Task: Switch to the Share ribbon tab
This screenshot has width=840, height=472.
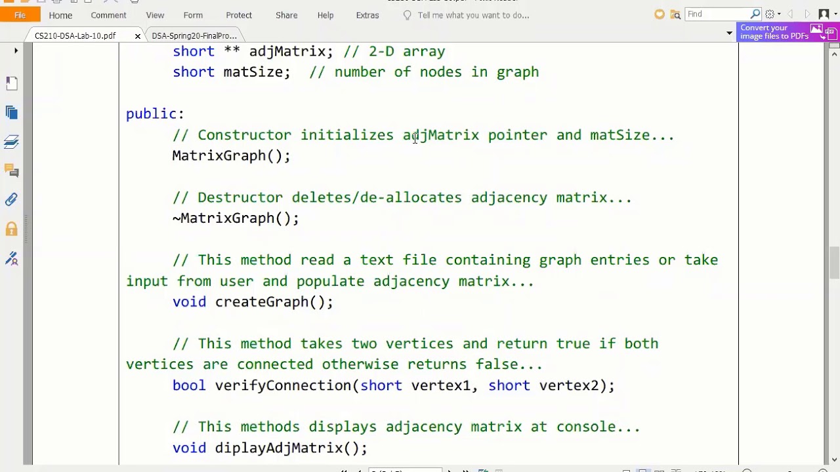Action: click(286, 15)
